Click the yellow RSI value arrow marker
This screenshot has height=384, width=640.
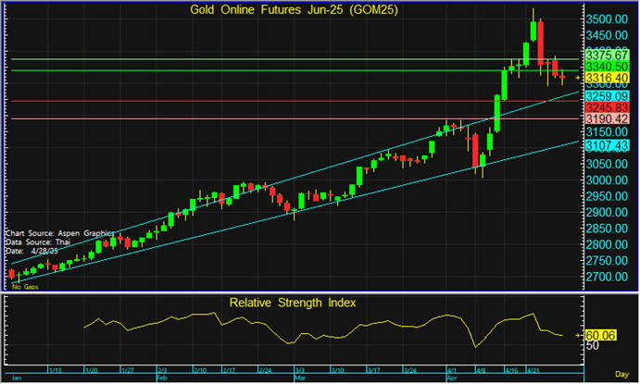579,334
